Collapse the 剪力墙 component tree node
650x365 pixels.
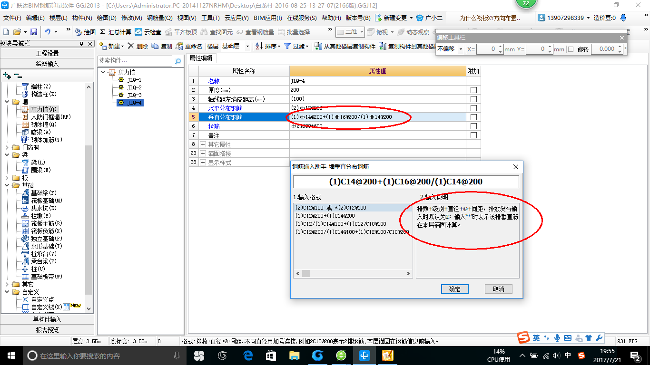pos(103,72)
